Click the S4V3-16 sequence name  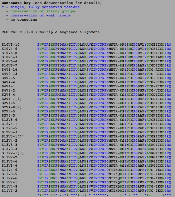[x=9, y=70]
